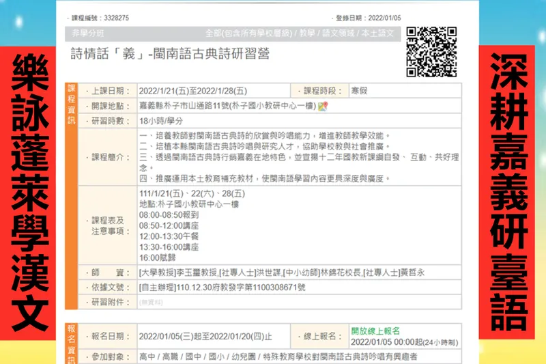546x364 pixels.
Task: Click the QR code image
Action: click(431, 52)
